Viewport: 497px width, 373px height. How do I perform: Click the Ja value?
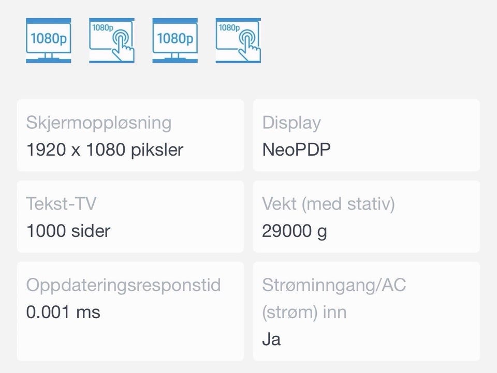pos(271,339)
